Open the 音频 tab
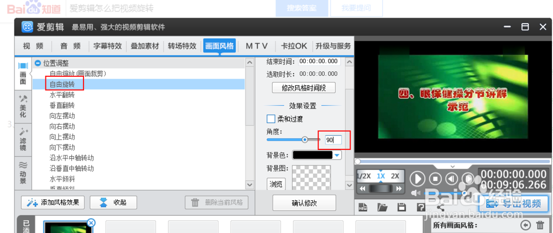553x233 pixels. pos(71,46)
